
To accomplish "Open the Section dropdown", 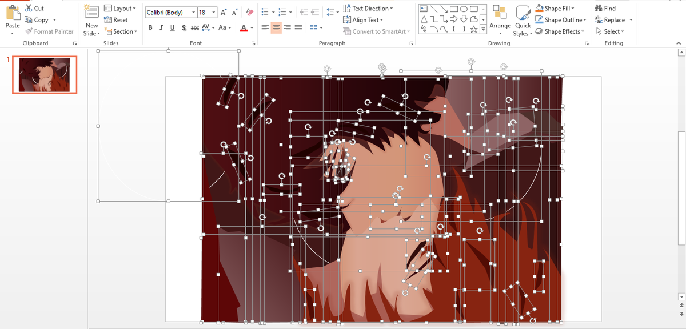I will [x=121, y=31].
